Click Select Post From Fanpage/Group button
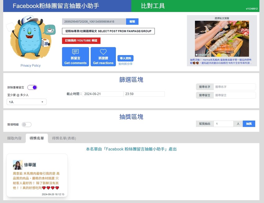Image resolution: width=264 pixels, height=203 pixels. point(108,31)
